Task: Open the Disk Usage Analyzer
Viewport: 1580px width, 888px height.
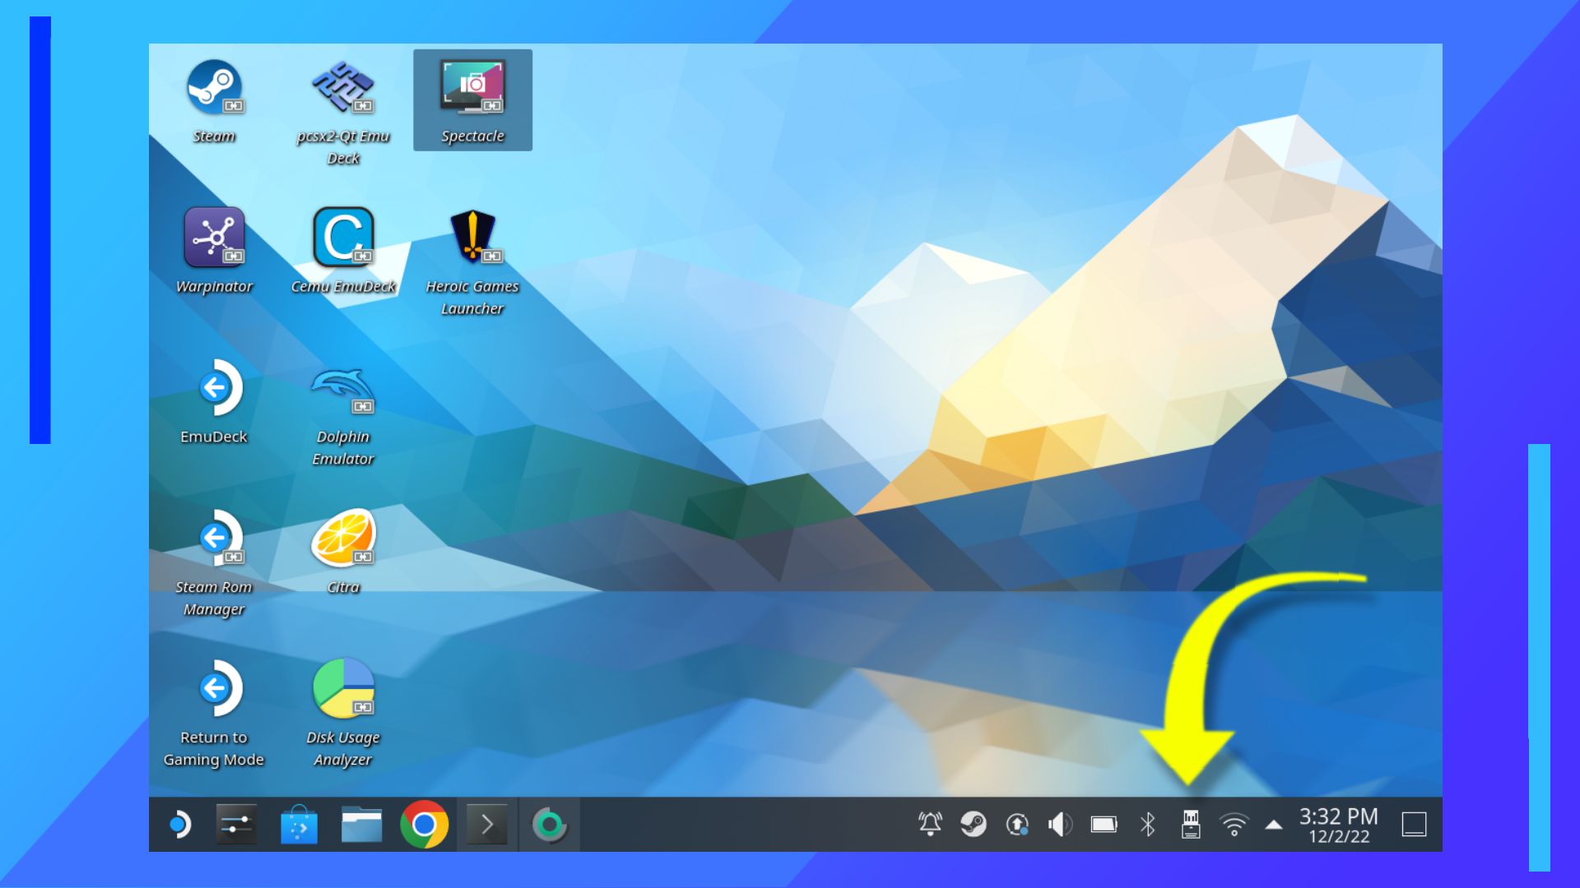Action: (344, 689)
